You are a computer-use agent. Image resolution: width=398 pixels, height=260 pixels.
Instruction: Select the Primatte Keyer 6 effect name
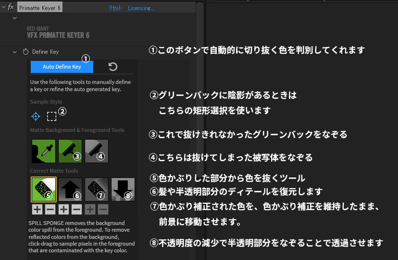40,8
